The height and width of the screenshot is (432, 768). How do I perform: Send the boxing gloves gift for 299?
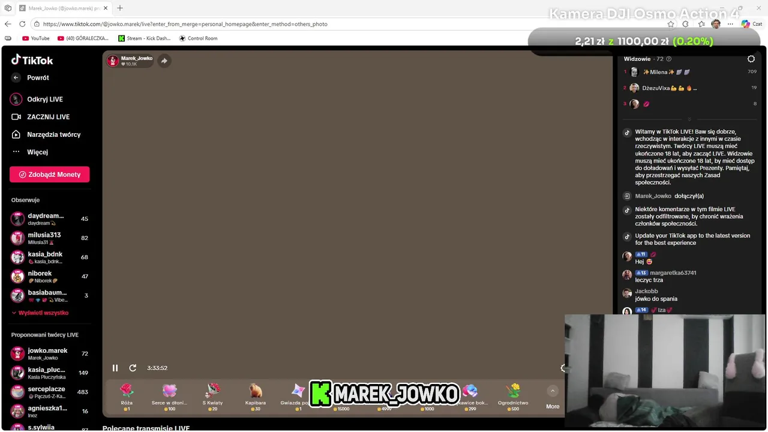(x=470, y=397)
